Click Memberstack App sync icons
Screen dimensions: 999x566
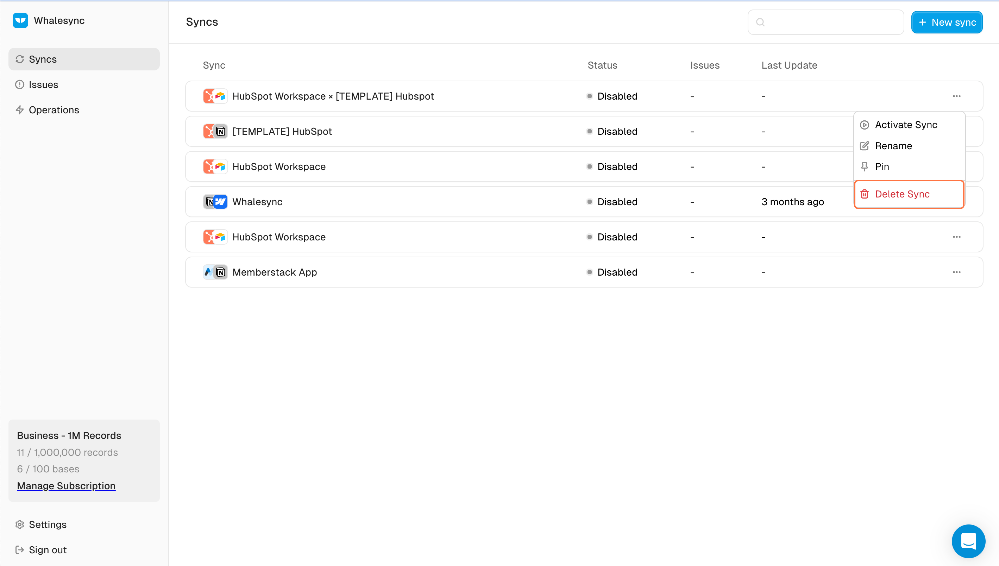pos(215,272)
